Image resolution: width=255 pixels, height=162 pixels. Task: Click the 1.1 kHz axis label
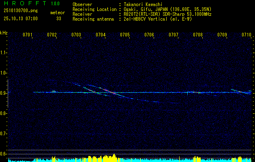pos(3,53)
